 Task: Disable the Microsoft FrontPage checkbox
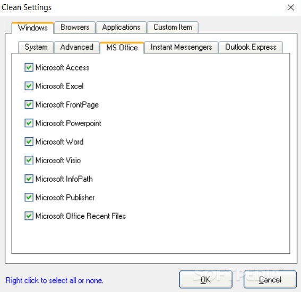tap(29, 104)
